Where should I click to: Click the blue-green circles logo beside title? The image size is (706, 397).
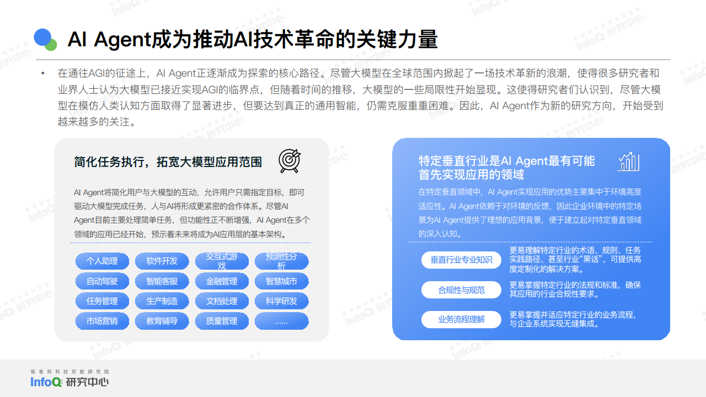[x=46, y=39]
